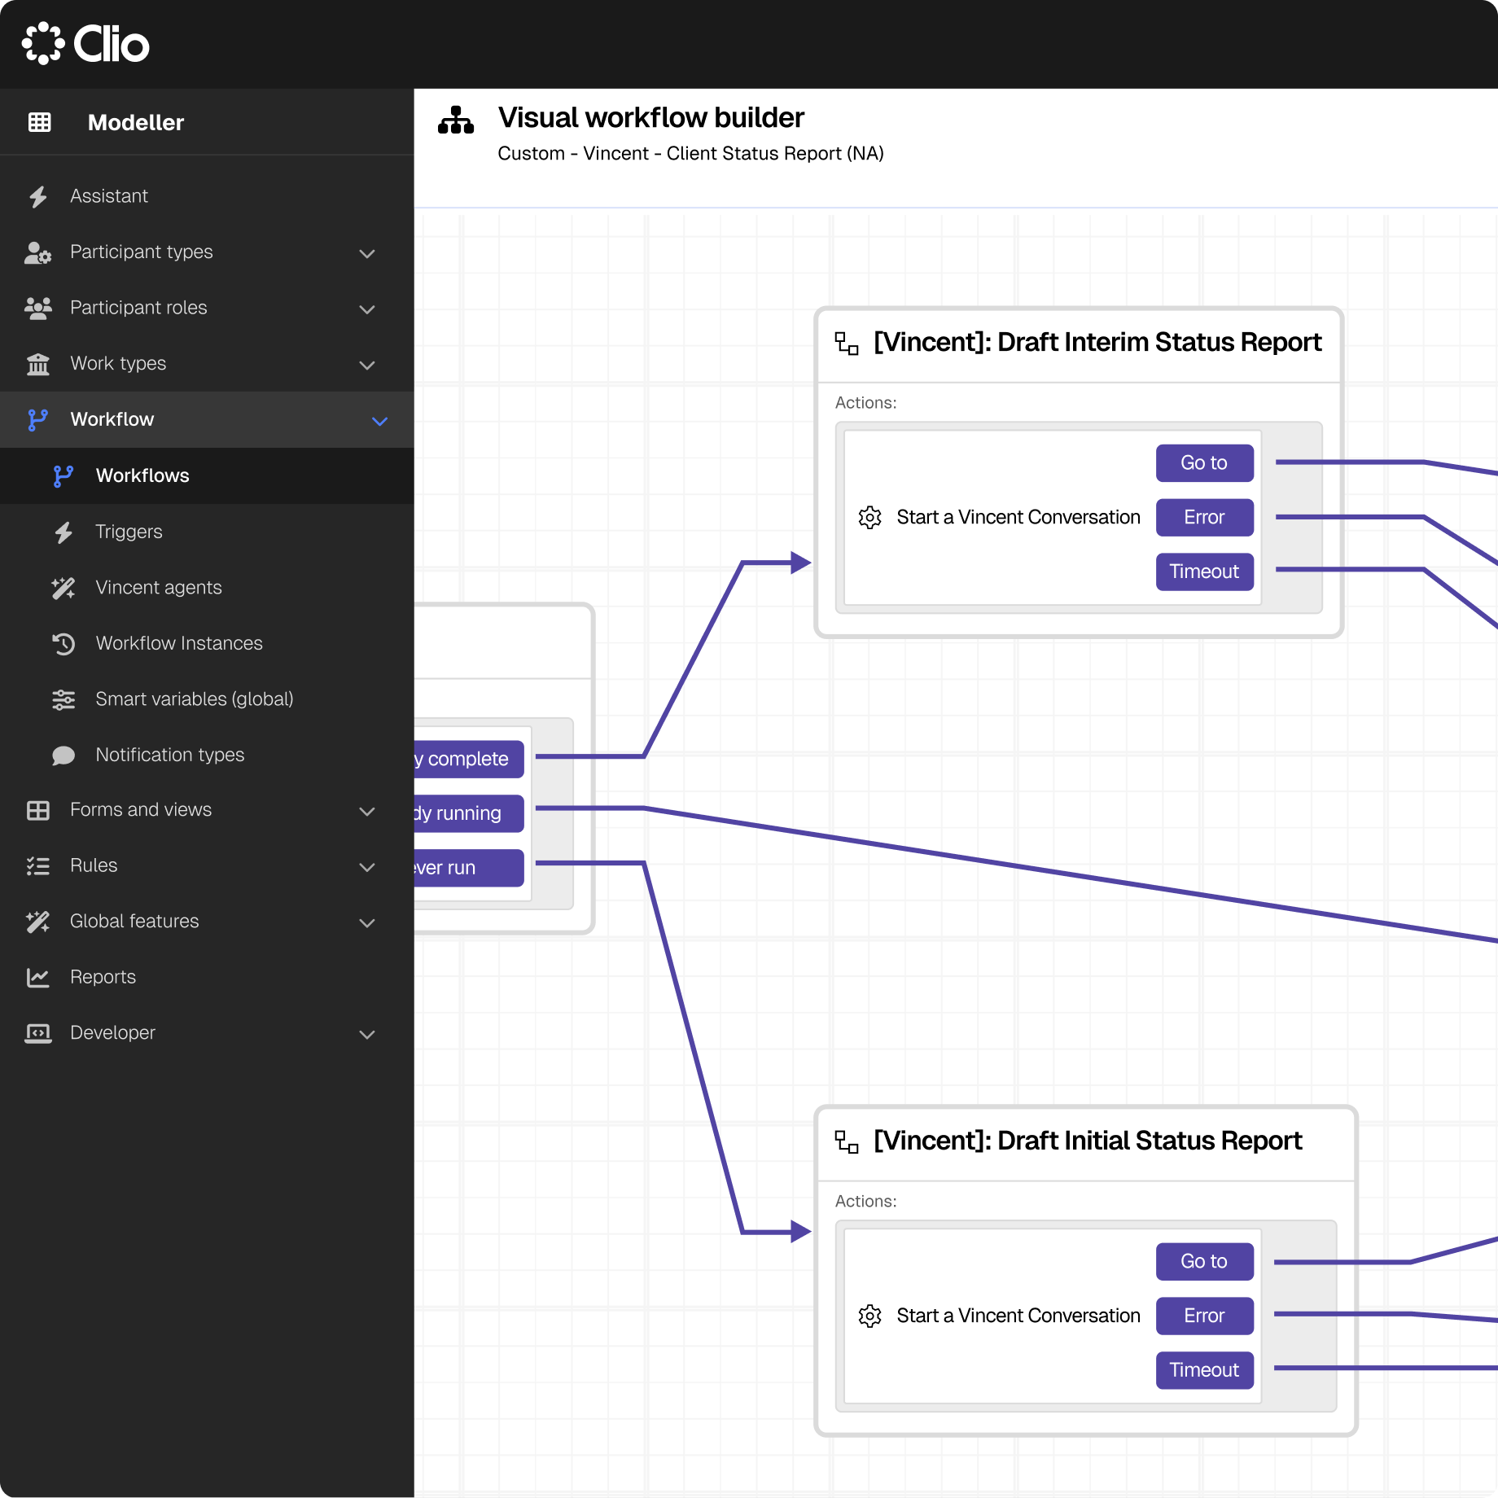Expand the Participant roles chevron
Screen dimensions: 1498x1498
coord(367,309)
